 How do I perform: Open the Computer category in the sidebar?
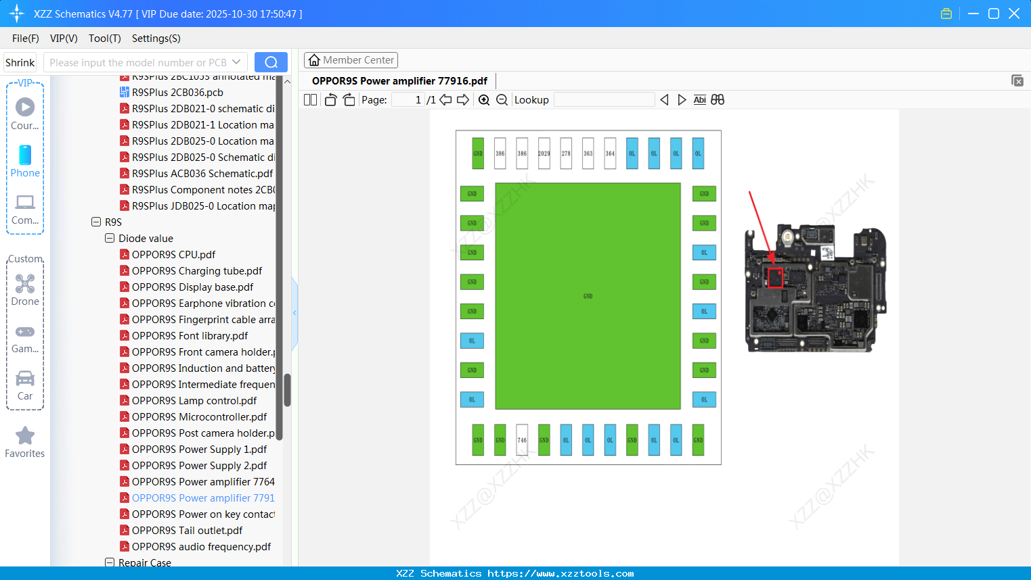(25, 209)
